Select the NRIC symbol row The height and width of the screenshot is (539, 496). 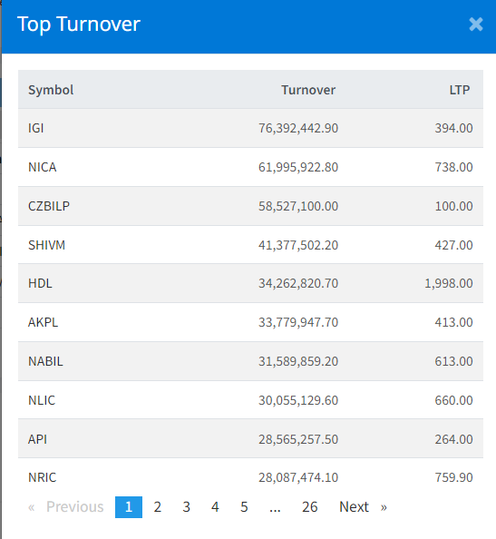tap(250, 477)
